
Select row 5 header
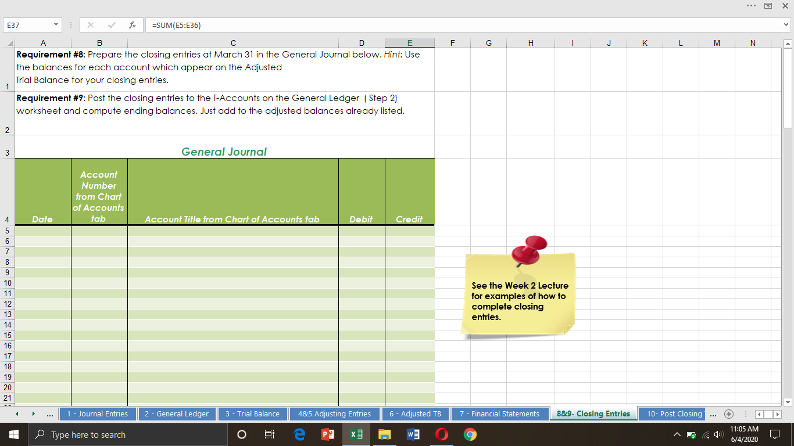point(8,231)
